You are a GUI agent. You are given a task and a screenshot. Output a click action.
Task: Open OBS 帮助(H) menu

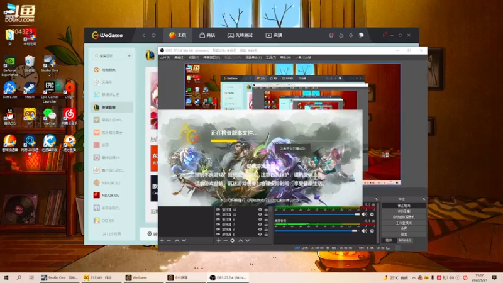click(x=285, y=57)
